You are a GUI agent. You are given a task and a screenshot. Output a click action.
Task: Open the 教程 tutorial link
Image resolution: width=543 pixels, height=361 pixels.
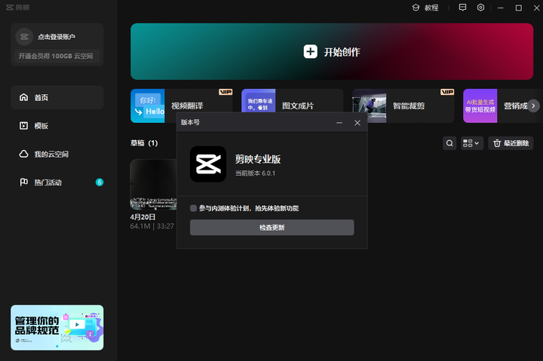(x=425, y=8)
